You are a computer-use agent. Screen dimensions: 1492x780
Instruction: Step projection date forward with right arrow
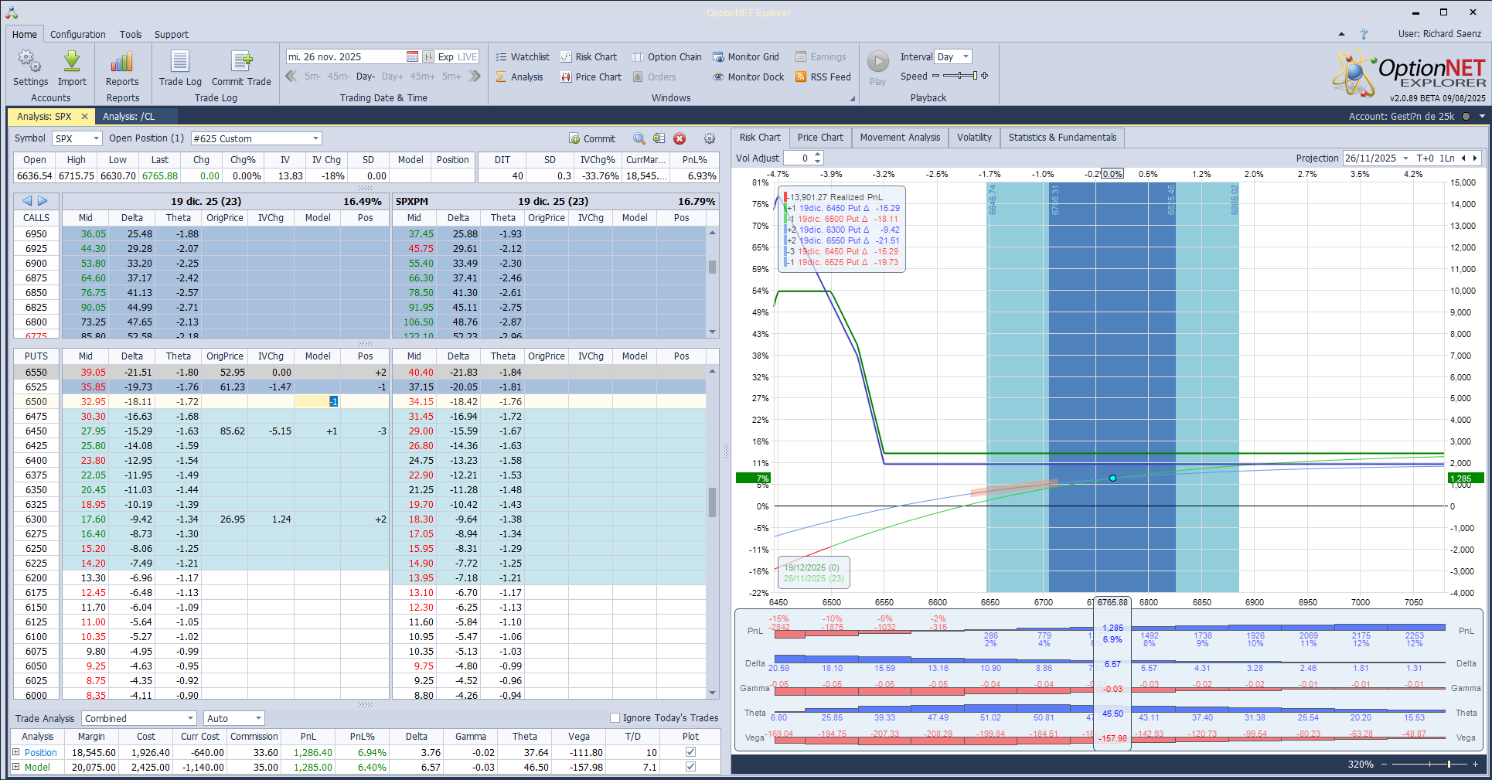pyautogui.click(x=1474, y=158)
